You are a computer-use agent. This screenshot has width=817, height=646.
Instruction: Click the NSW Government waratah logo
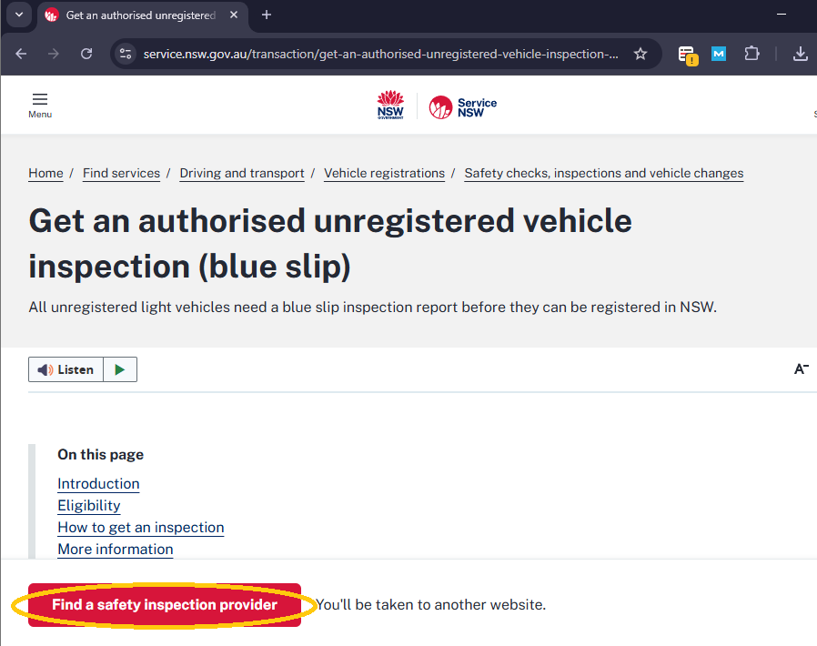(x=390, y=106)
